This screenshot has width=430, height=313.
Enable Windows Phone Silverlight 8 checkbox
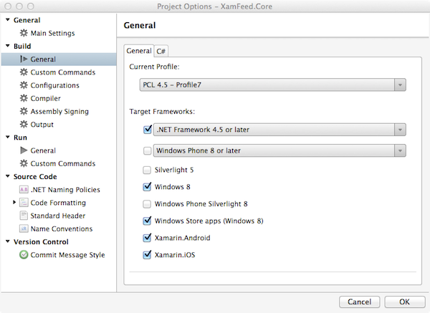[x=147, y=204]
